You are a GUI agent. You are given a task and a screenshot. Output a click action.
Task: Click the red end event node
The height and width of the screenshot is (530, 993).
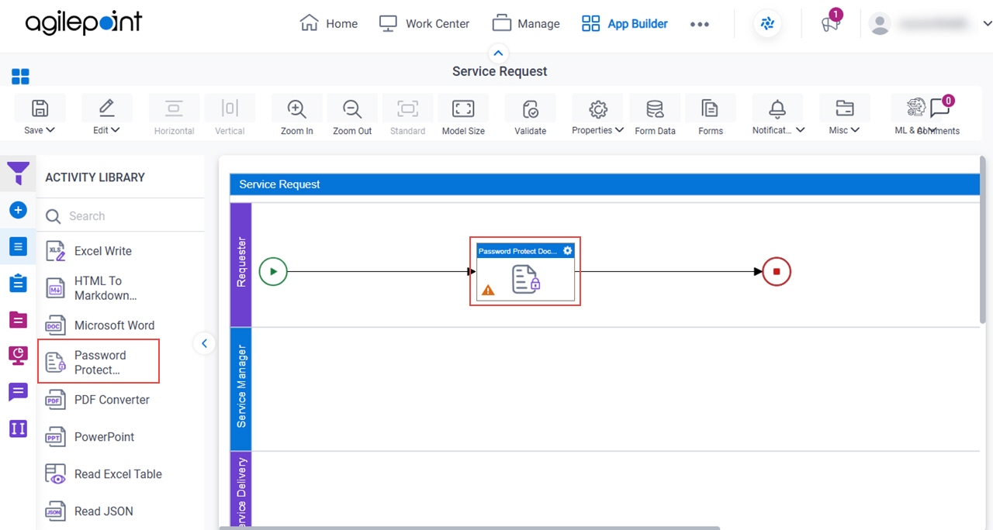[777, 272]
